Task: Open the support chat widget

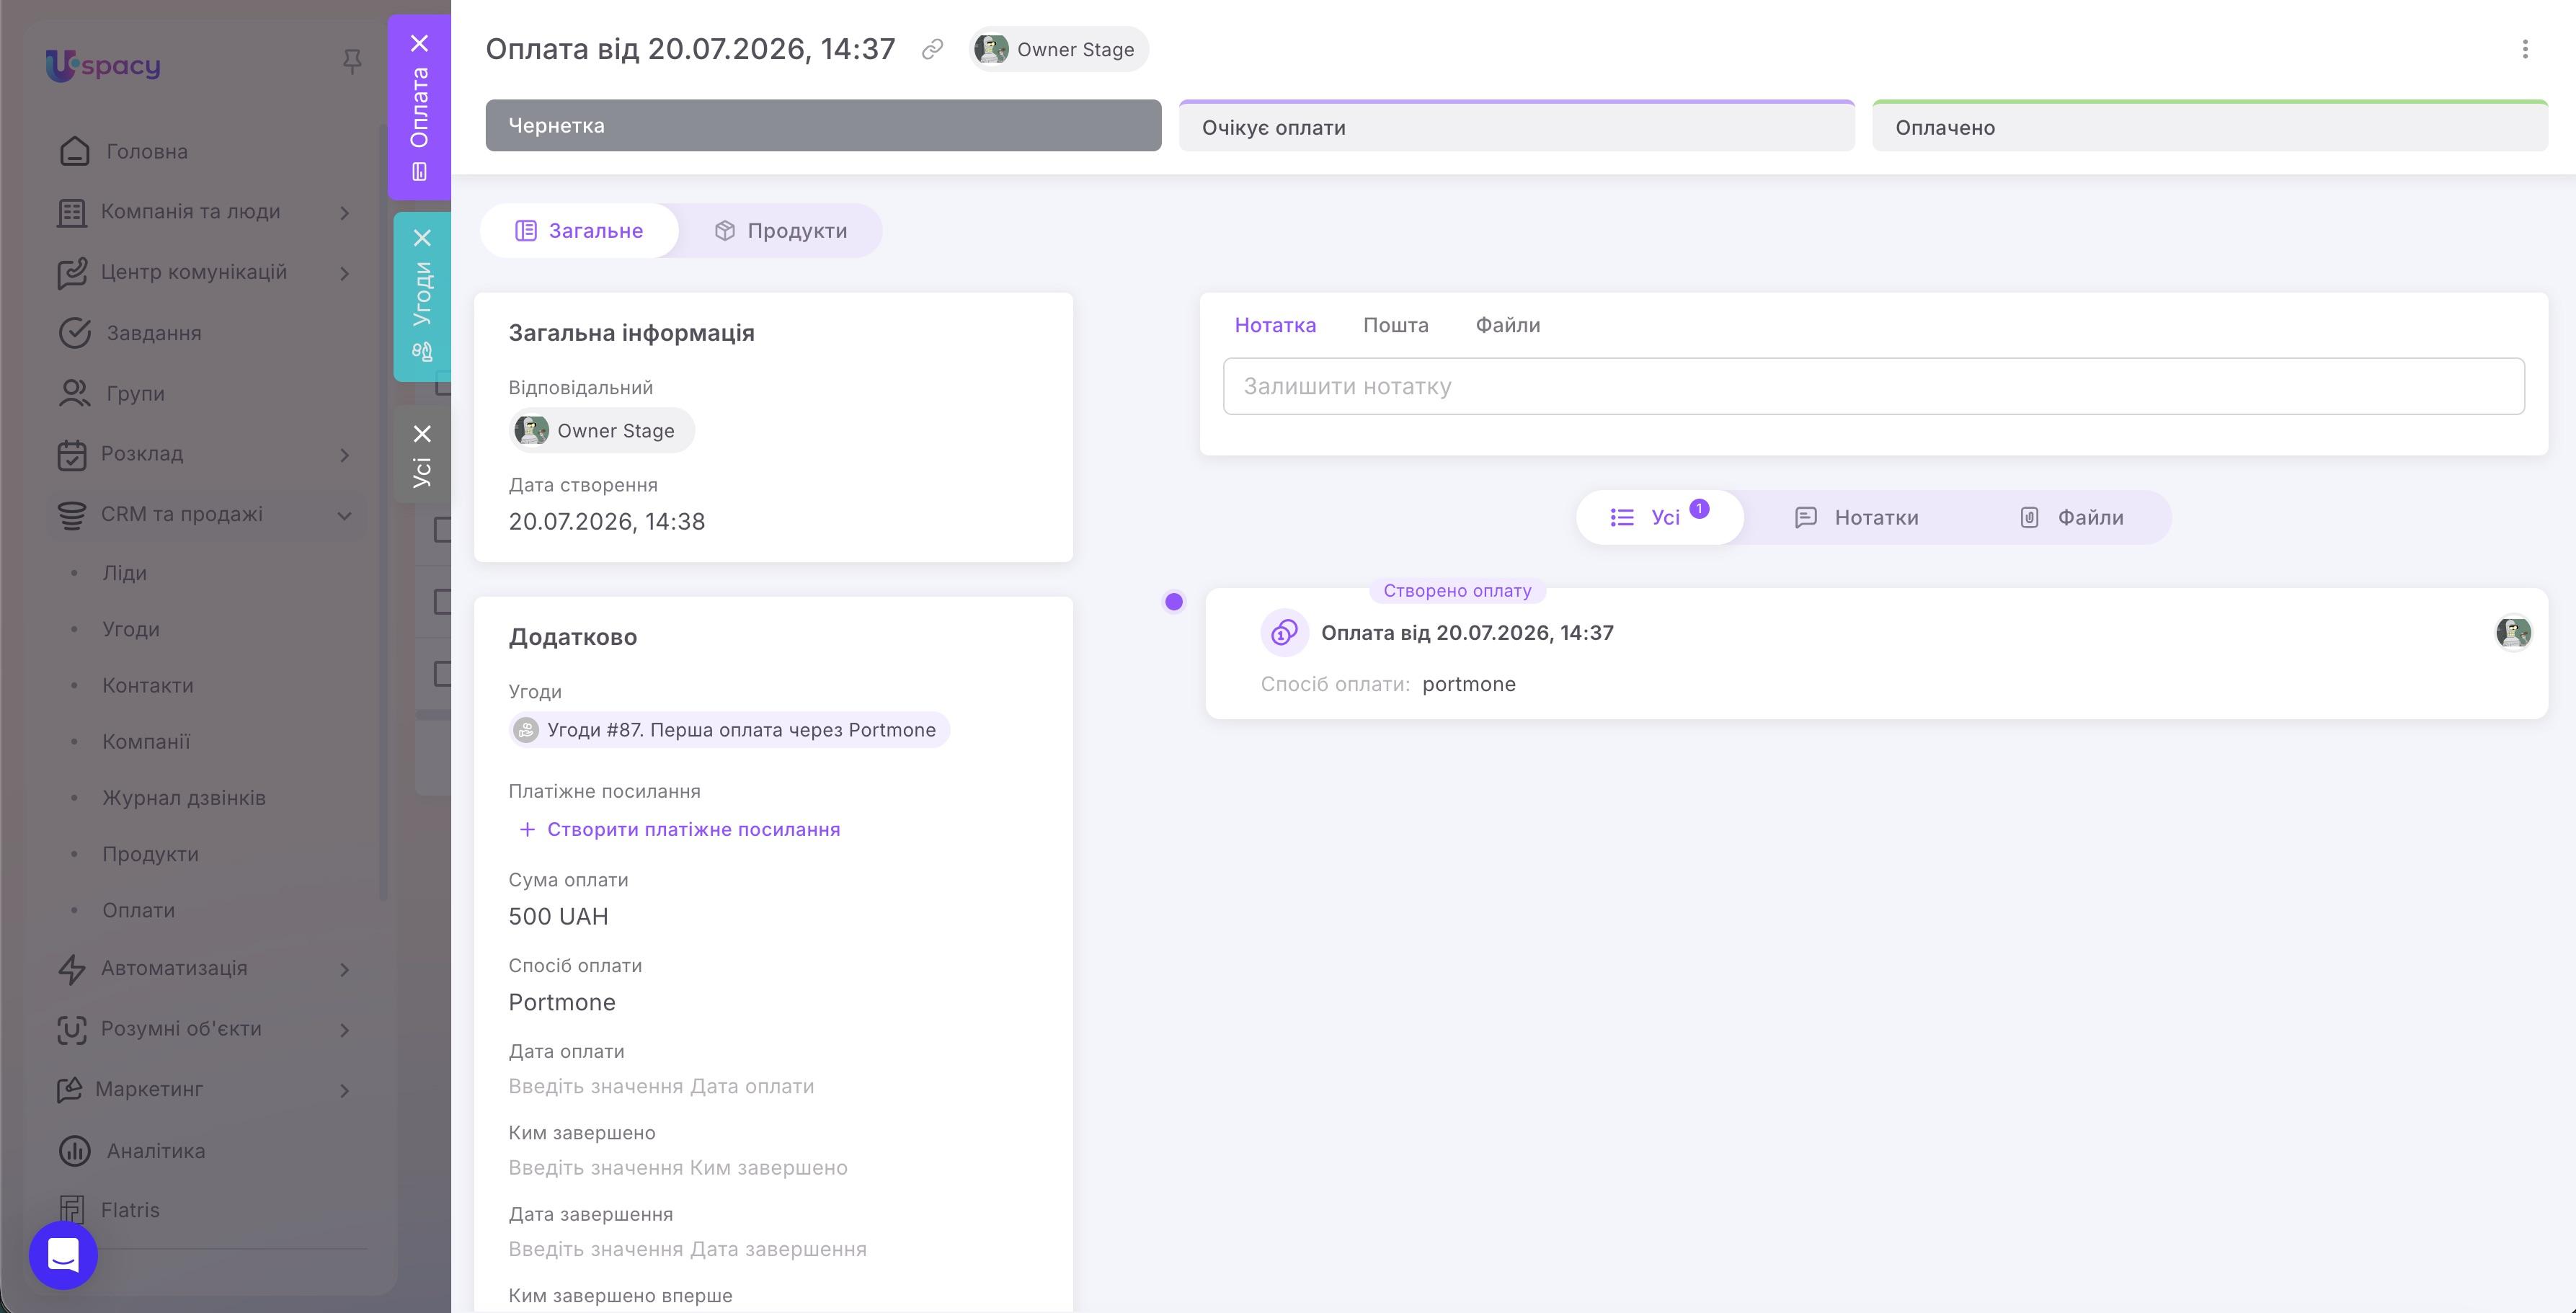Action: (63, 1255)
